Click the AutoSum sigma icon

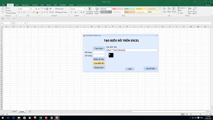point(178,8)
